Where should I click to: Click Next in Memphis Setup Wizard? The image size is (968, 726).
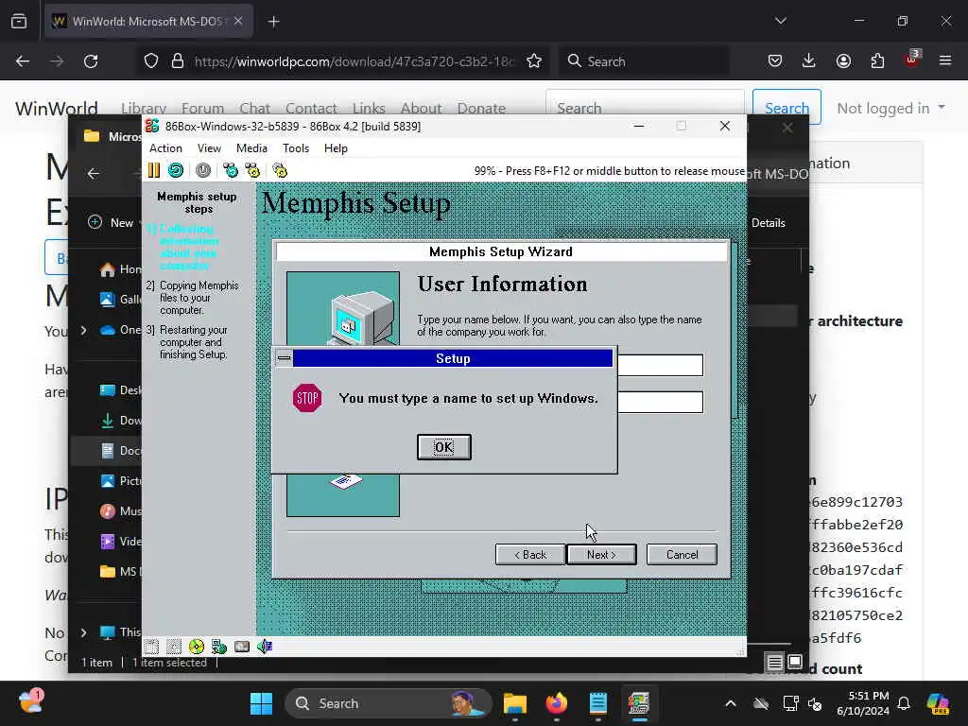[601, 554]
